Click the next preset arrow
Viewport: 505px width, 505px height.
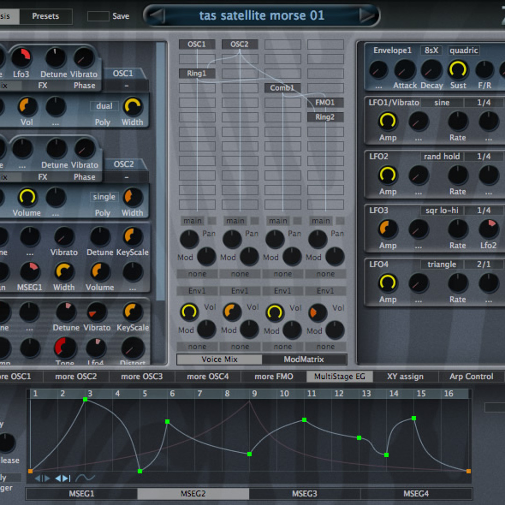[x=367, y=16]
